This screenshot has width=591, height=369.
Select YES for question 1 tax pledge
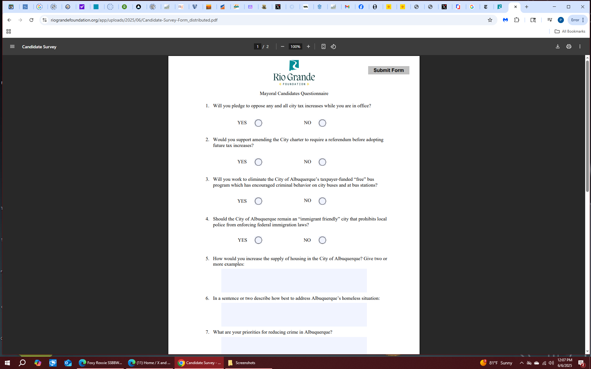pyautogui.click(x=258, y=123)
